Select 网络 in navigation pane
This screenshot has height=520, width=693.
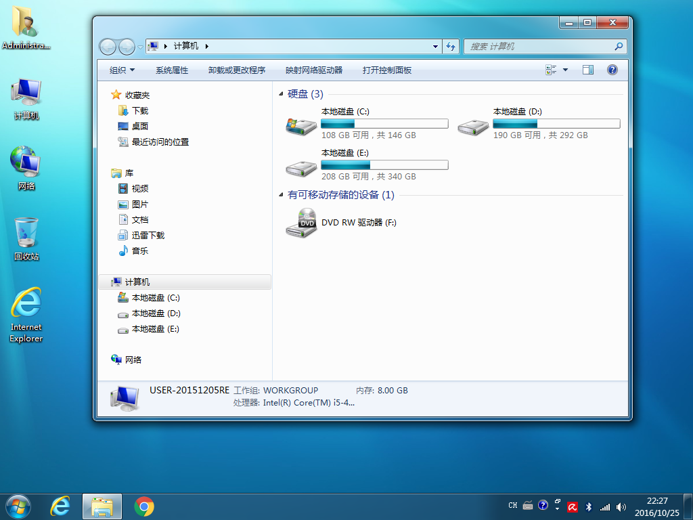[127, 360]
